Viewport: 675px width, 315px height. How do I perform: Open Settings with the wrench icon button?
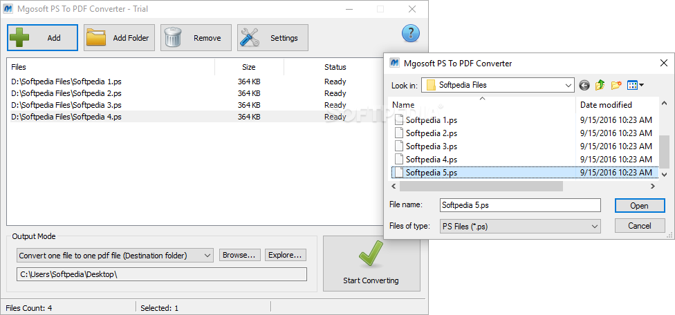(272, 38)
